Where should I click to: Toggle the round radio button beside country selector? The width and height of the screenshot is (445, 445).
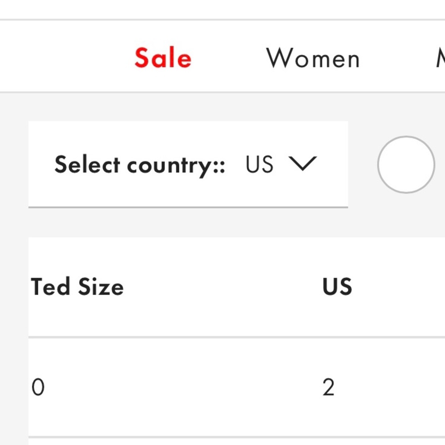pyautogui.click(x=406, y=165)
